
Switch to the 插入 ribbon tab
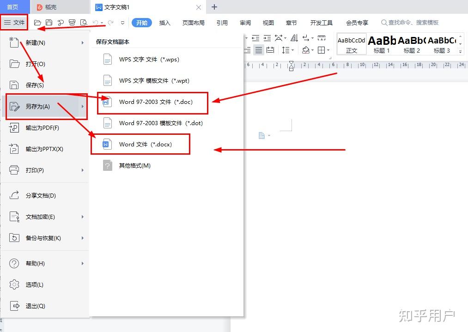click(165, 22)
